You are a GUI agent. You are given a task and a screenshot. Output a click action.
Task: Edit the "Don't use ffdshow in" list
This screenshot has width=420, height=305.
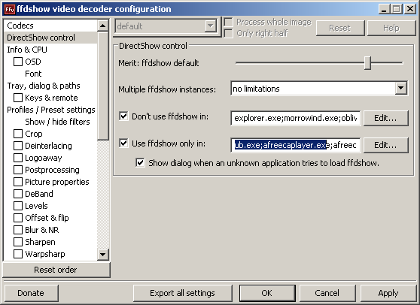385,118
